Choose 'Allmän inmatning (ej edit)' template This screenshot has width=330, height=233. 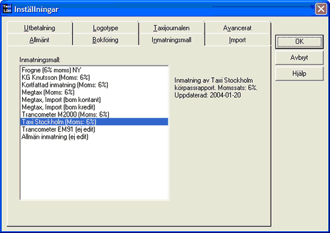tap(94, 137)
